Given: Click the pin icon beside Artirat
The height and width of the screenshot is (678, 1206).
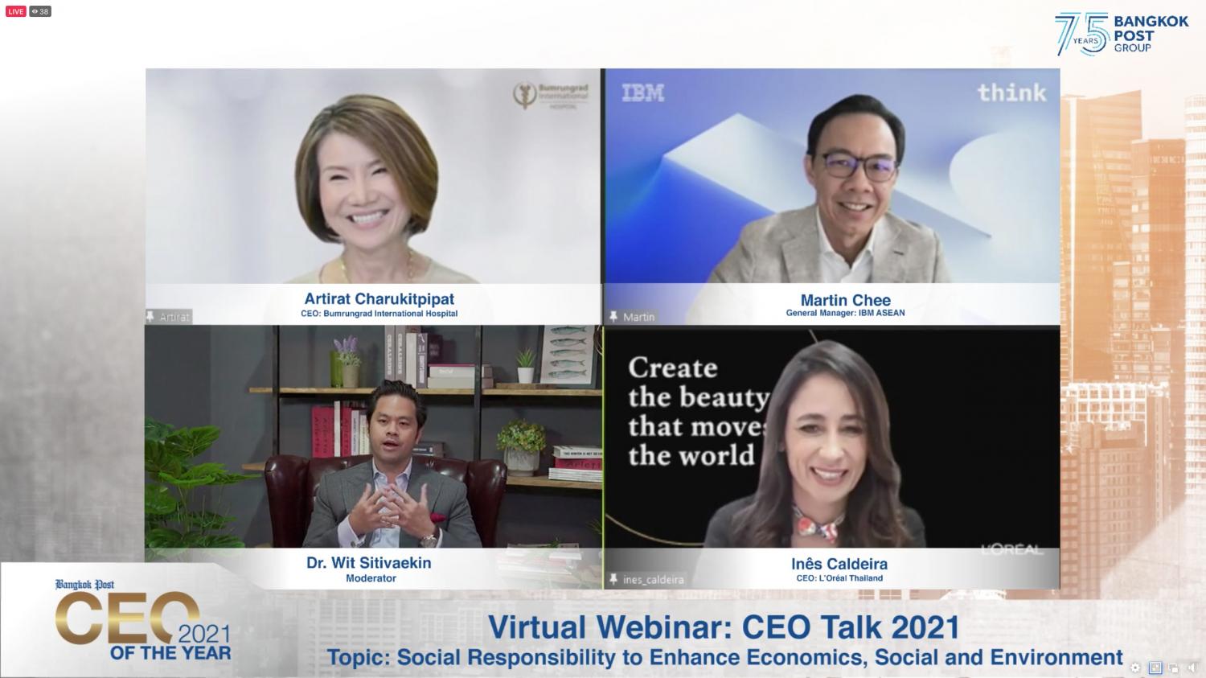Looking at the screenshot, I should (150, 316).
